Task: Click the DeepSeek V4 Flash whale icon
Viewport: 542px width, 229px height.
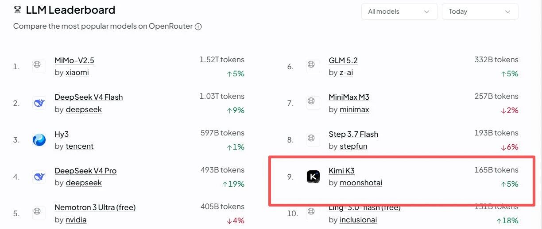Action: [x=39, y=103]
